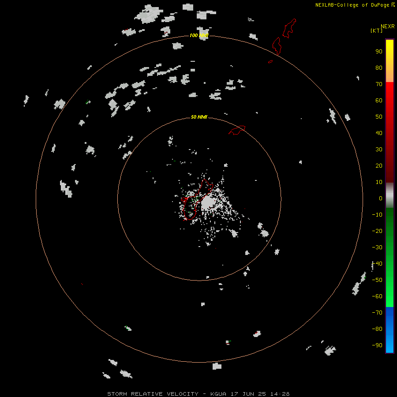Click the 50 value on the velocity scale
Image resolution: width=397 pixels, height=397 pixels.
379,117
